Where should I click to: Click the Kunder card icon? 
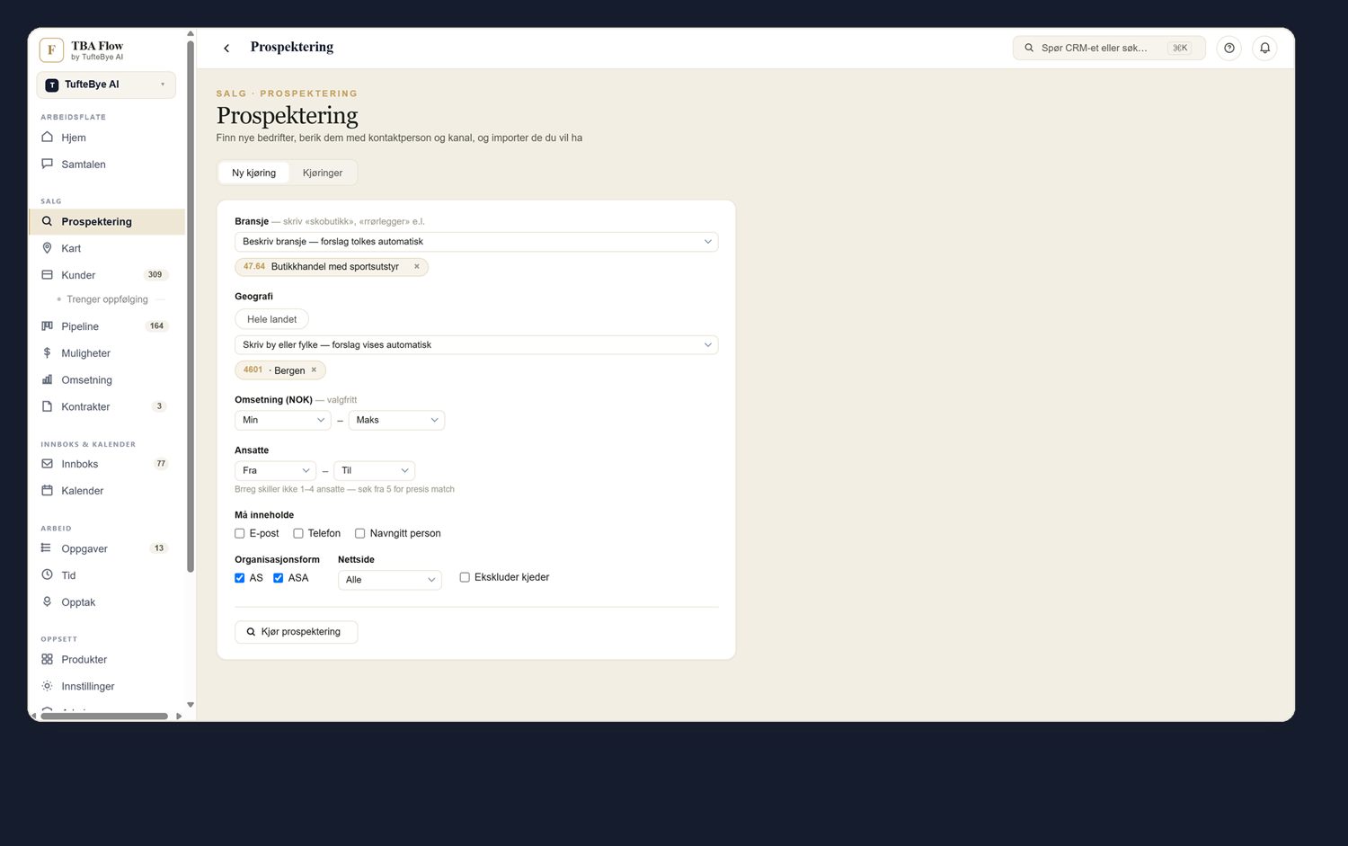48,275
